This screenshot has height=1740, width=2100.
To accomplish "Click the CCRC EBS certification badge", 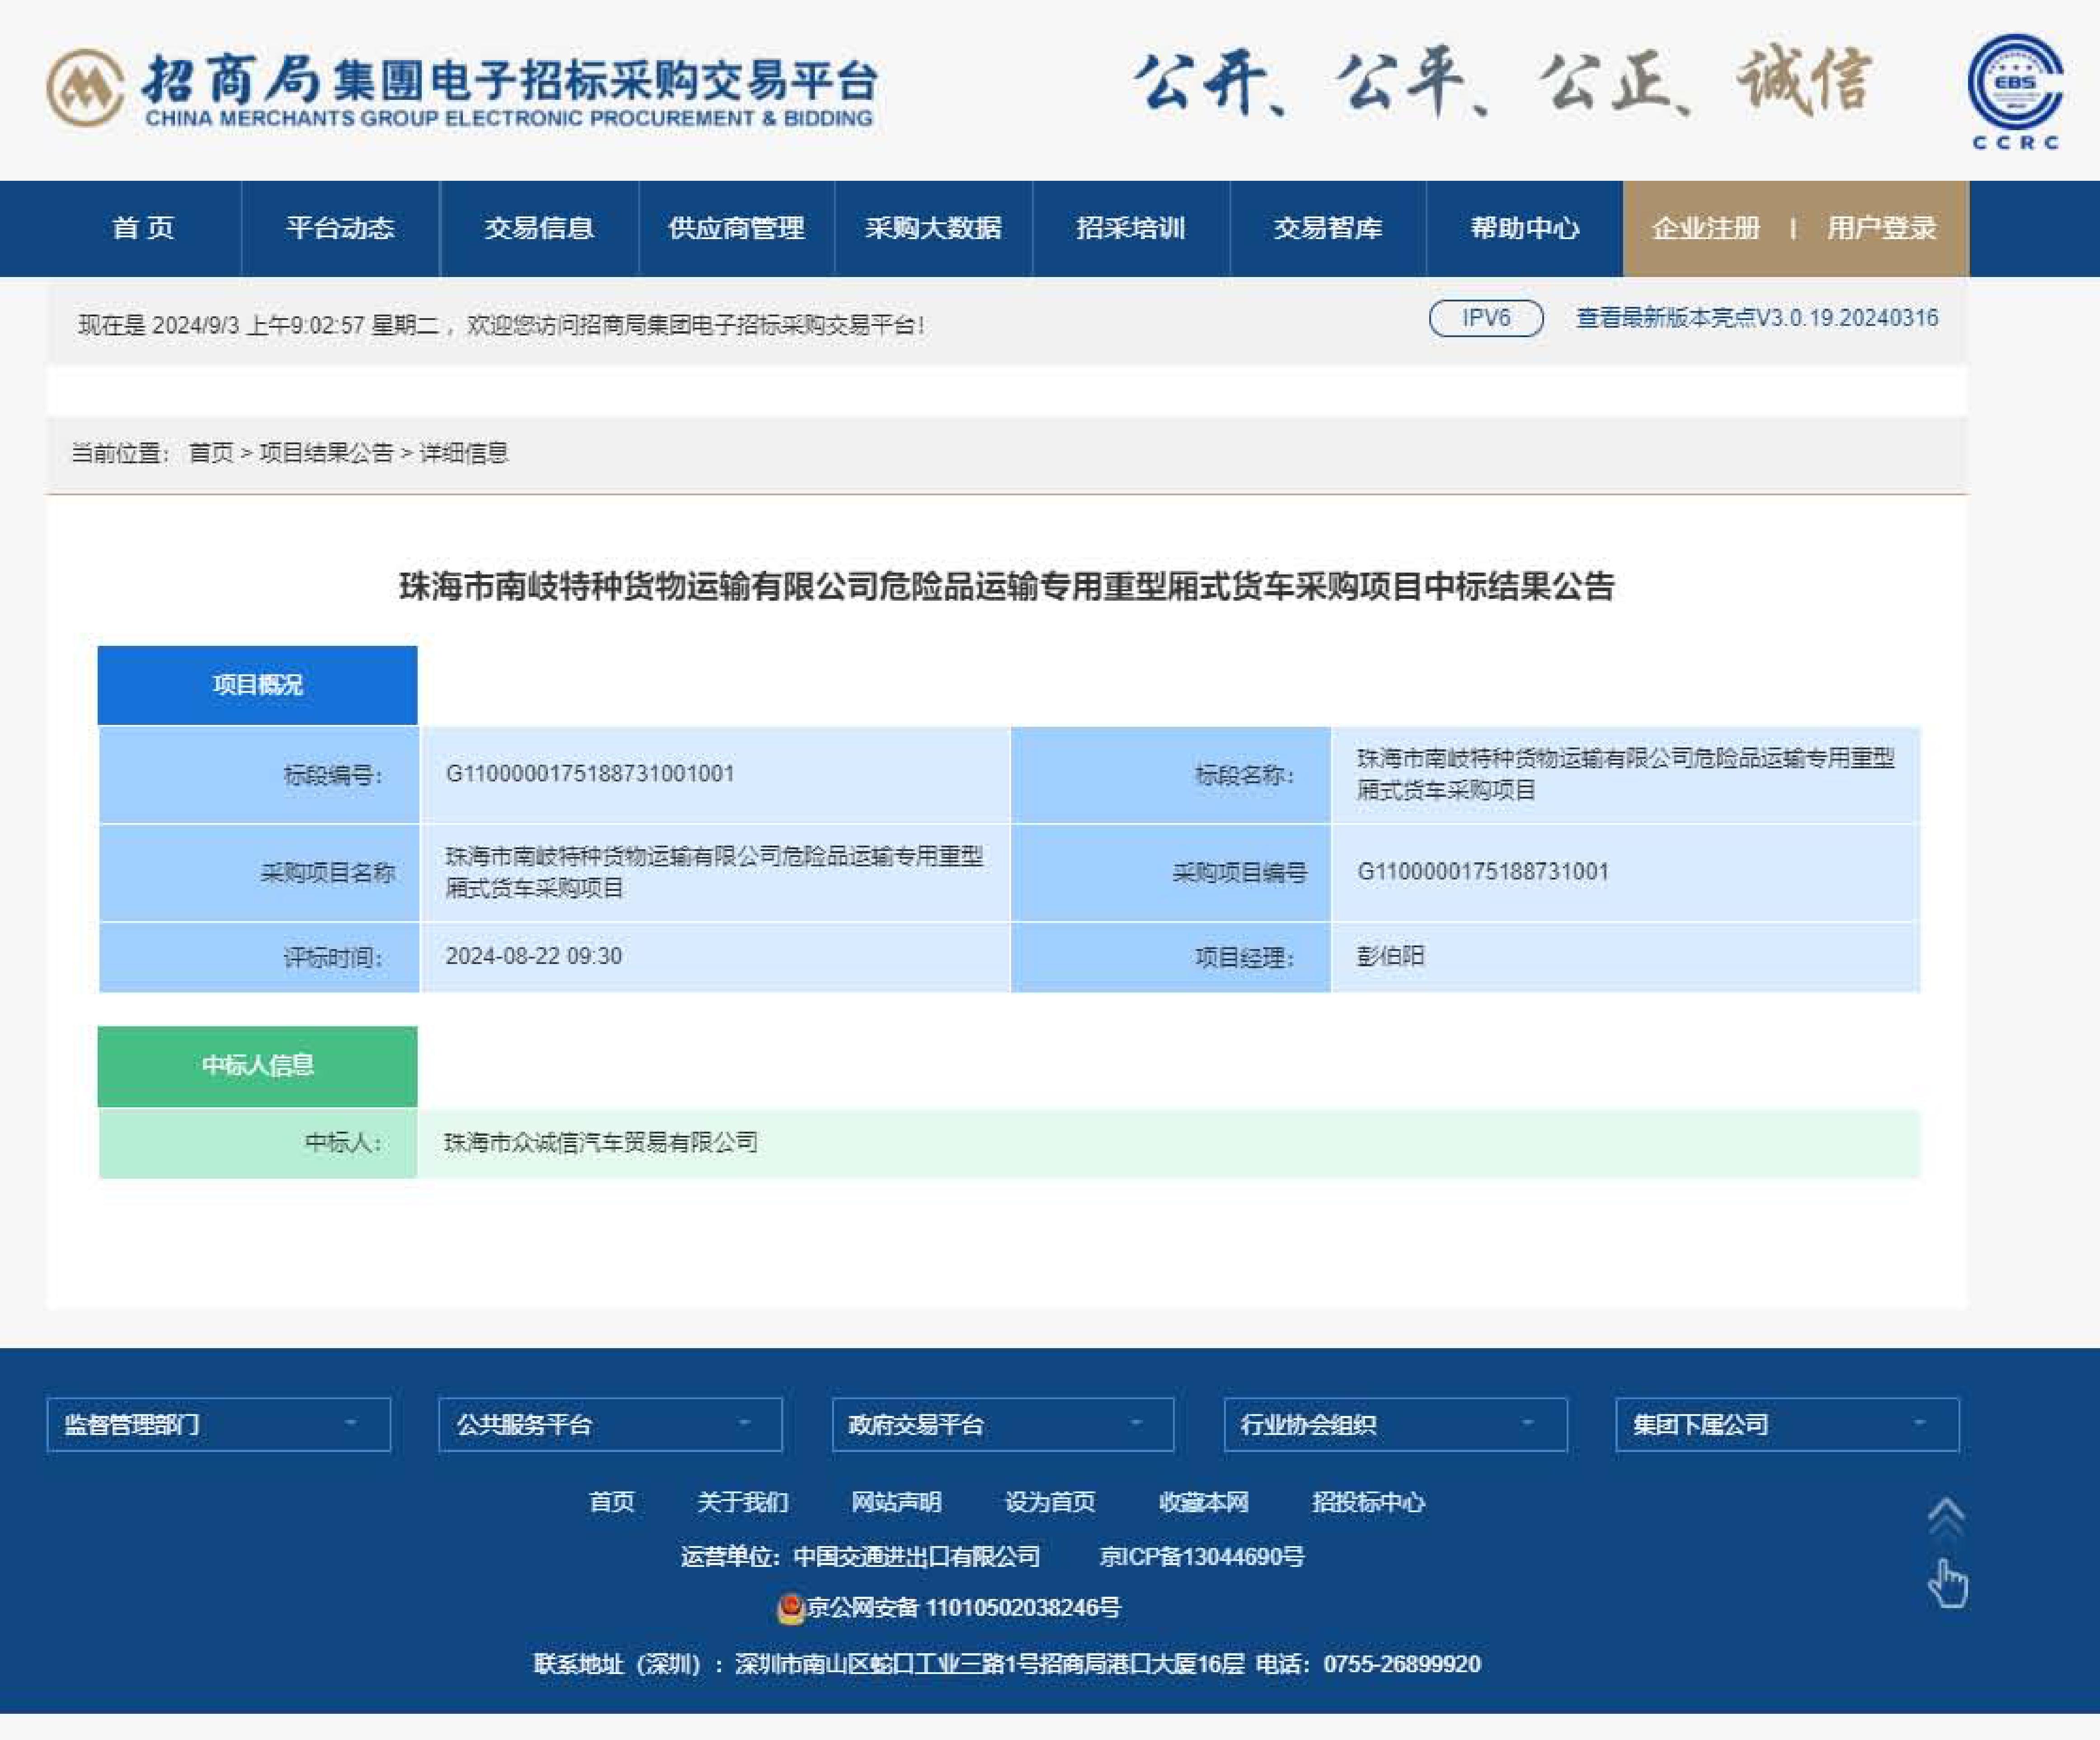I will [x=2015, y=92].
